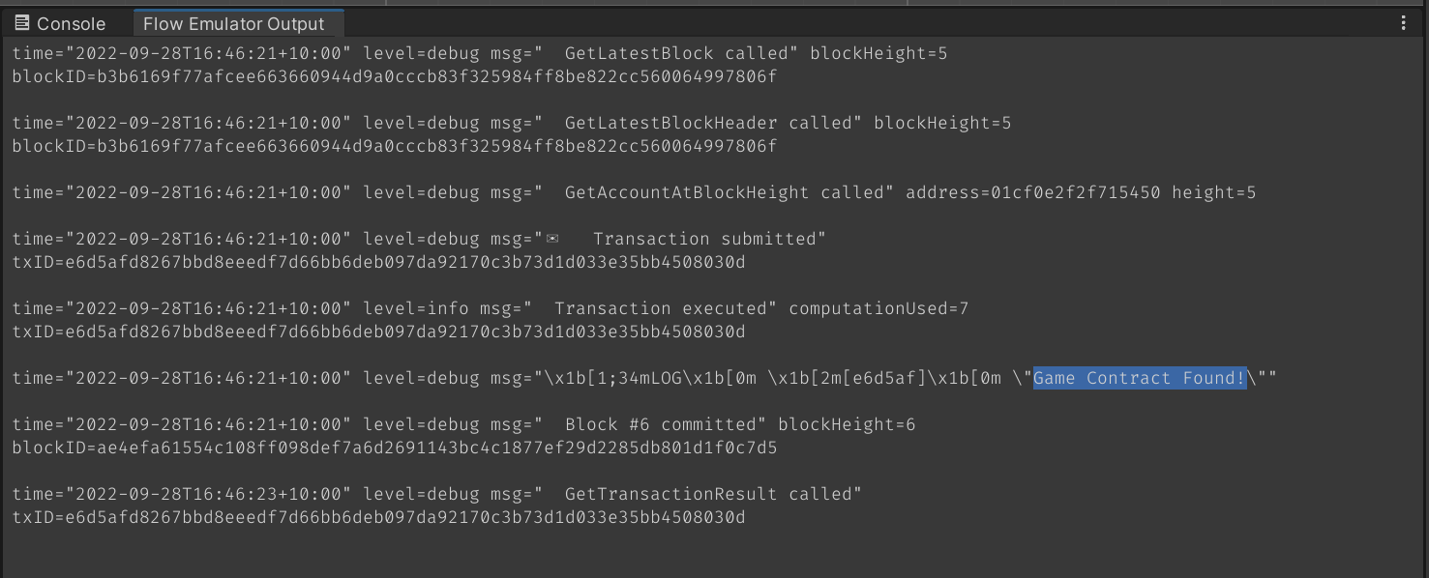The width and height of the screenshot is (1429, 578).
Task: Open the panel options kebab menu
Action: (x=1404, y=22)
